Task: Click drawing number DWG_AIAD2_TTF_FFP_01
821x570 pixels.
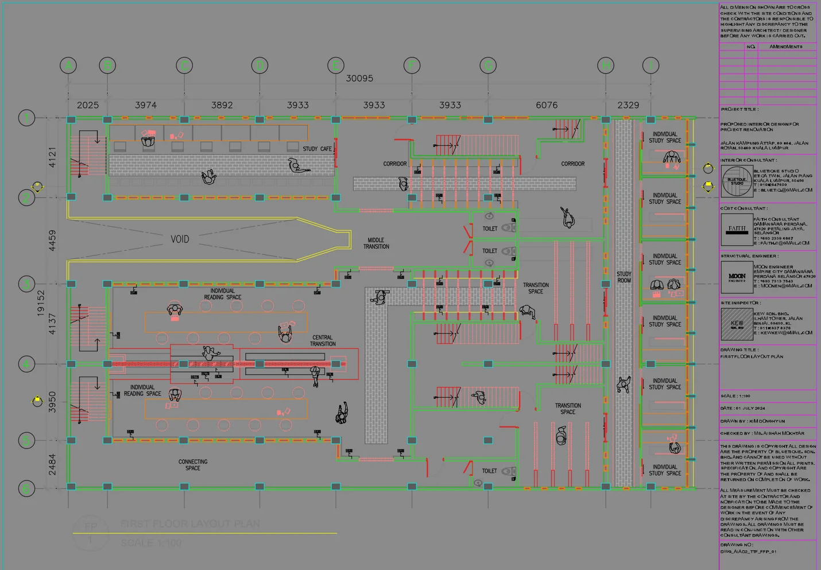Action: click(x=749, y=552)
